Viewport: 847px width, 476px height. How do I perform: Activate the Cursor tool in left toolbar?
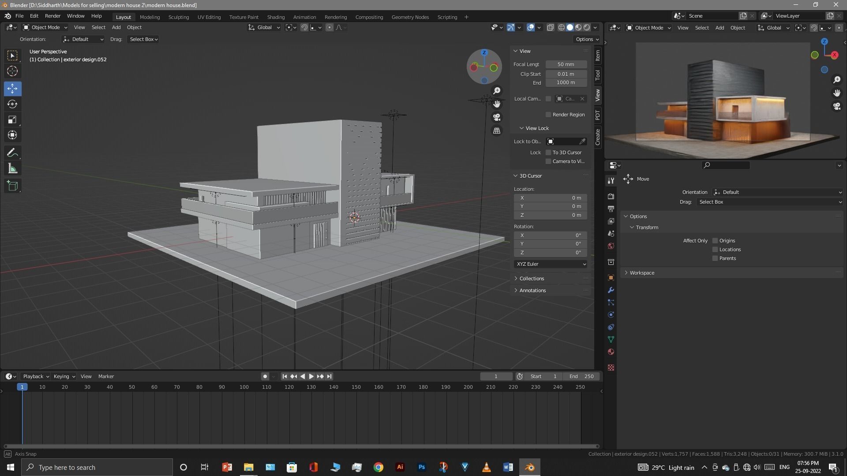(12, 71)
